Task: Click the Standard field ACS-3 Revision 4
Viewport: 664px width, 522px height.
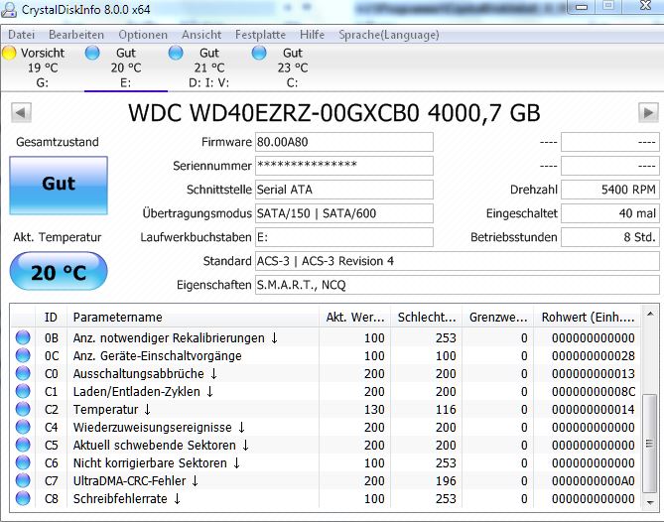Action: [457, 261]
